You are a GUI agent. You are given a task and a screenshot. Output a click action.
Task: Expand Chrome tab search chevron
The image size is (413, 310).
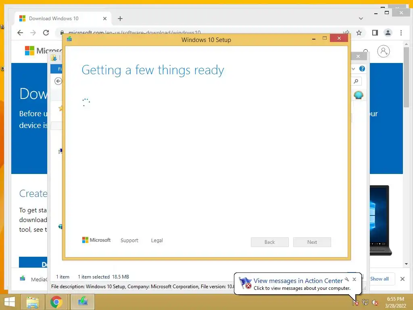[x=361, y=19]
